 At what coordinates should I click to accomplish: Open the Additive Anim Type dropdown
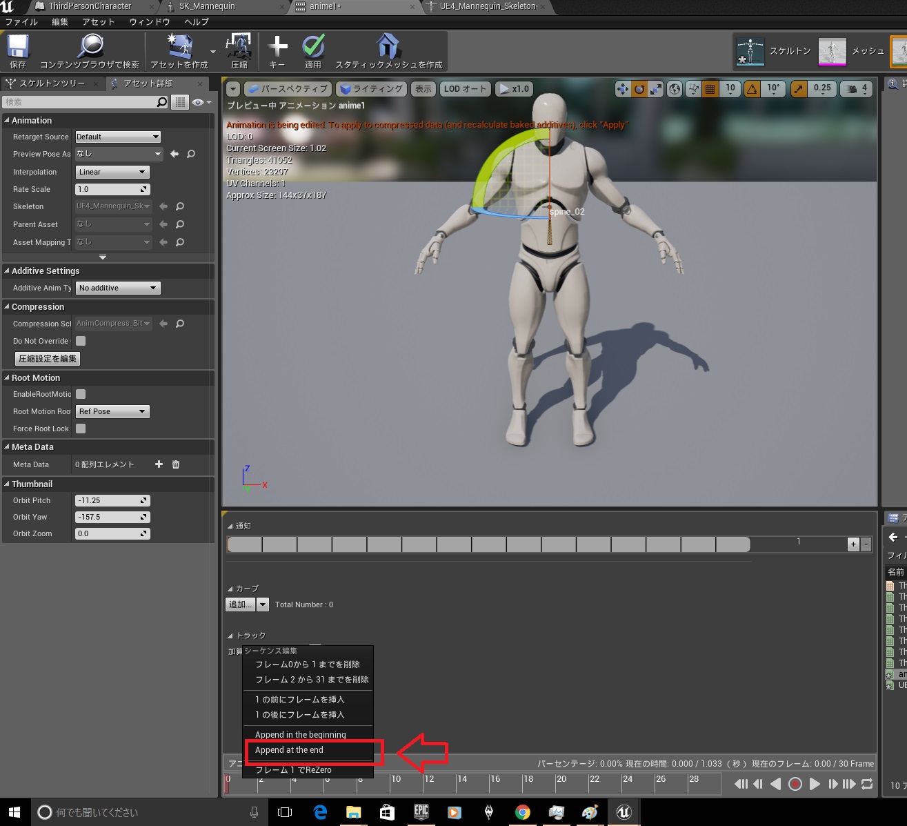[117, 288]
